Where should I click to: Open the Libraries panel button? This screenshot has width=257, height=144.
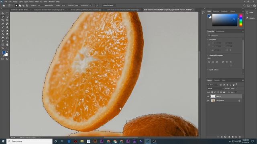[250, 18]
